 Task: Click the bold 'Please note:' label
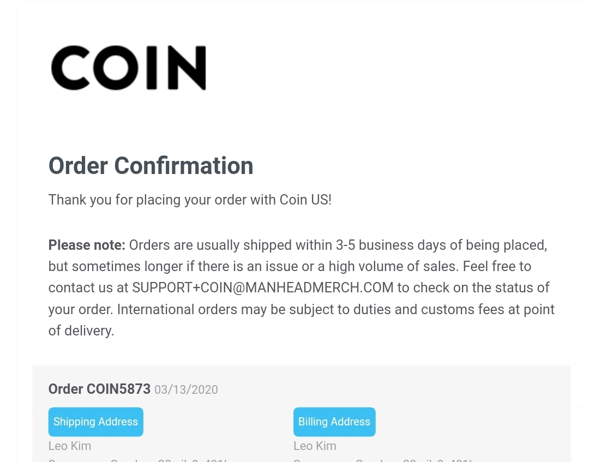pyautogui.click(x=87, y=245)
